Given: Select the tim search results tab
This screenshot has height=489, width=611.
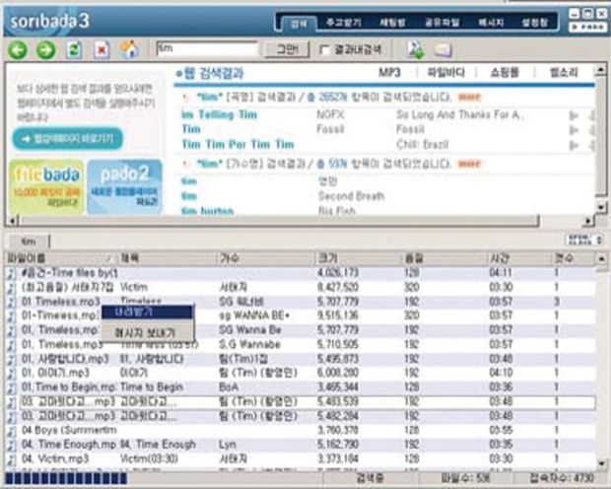Looking at the screenshot, I should click(x=28, y=242).
